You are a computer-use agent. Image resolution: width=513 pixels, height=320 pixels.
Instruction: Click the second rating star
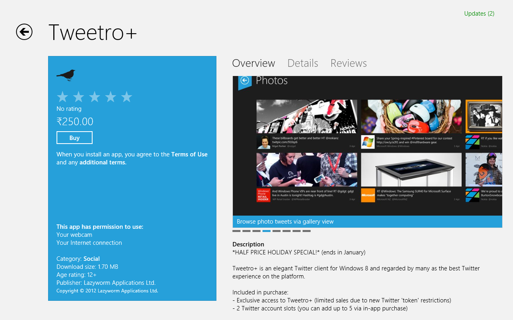(x=79, y=97)
